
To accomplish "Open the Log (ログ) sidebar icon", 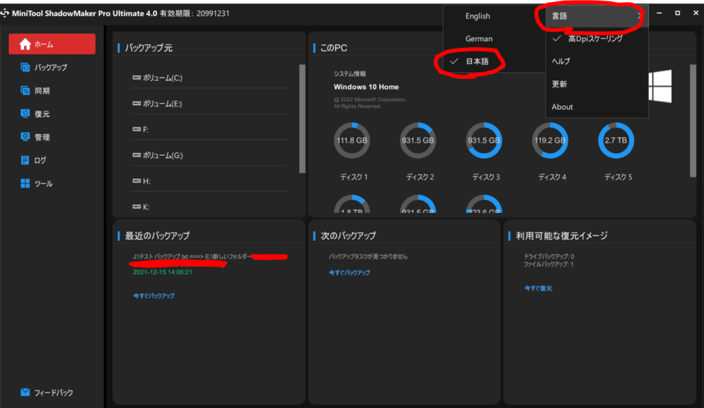I will coord(25,161).
